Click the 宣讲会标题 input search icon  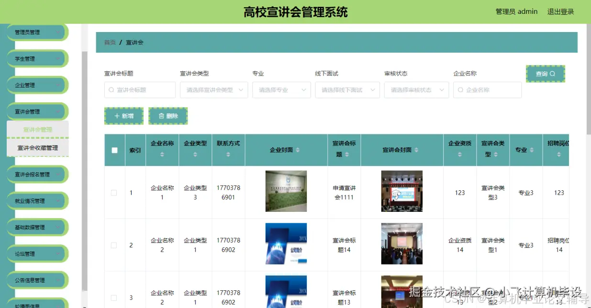pos(111,89)
